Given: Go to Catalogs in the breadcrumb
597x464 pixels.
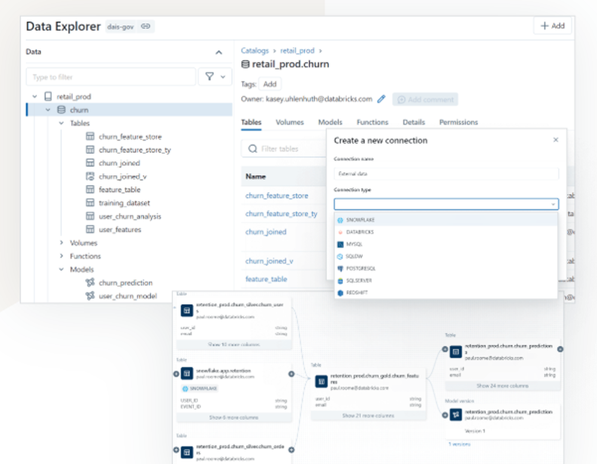Looking at the screenshot, I should (255, 51).
